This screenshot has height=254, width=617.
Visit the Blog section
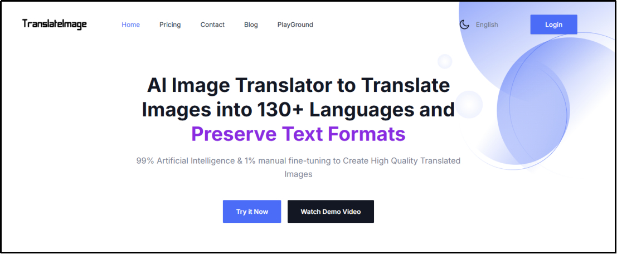pyautogui.click(x=251, y=25)
